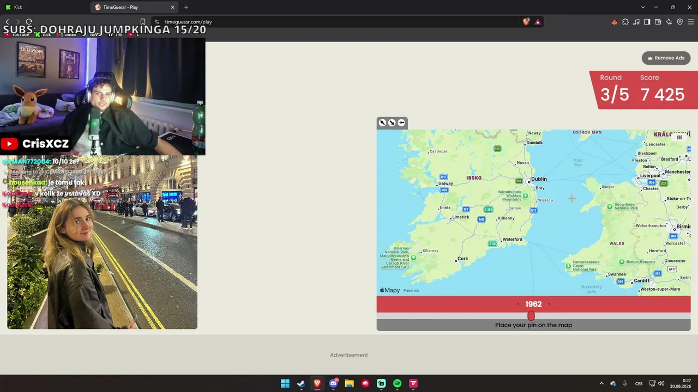Open Steam from the taskbar

[x=301, y=383]
